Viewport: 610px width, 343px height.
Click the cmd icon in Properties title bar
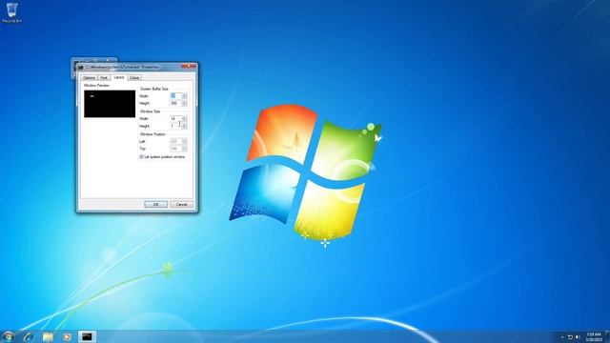point(80,68)
